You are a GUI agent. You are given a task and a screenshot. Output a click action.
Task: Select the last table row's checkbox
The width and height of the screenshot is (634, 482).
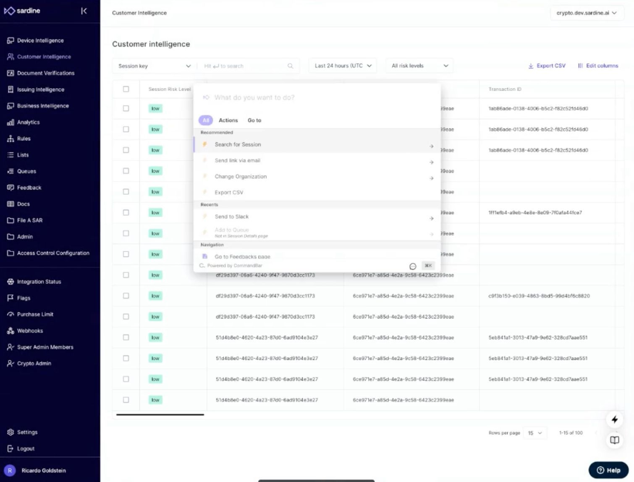coord(126,400)
